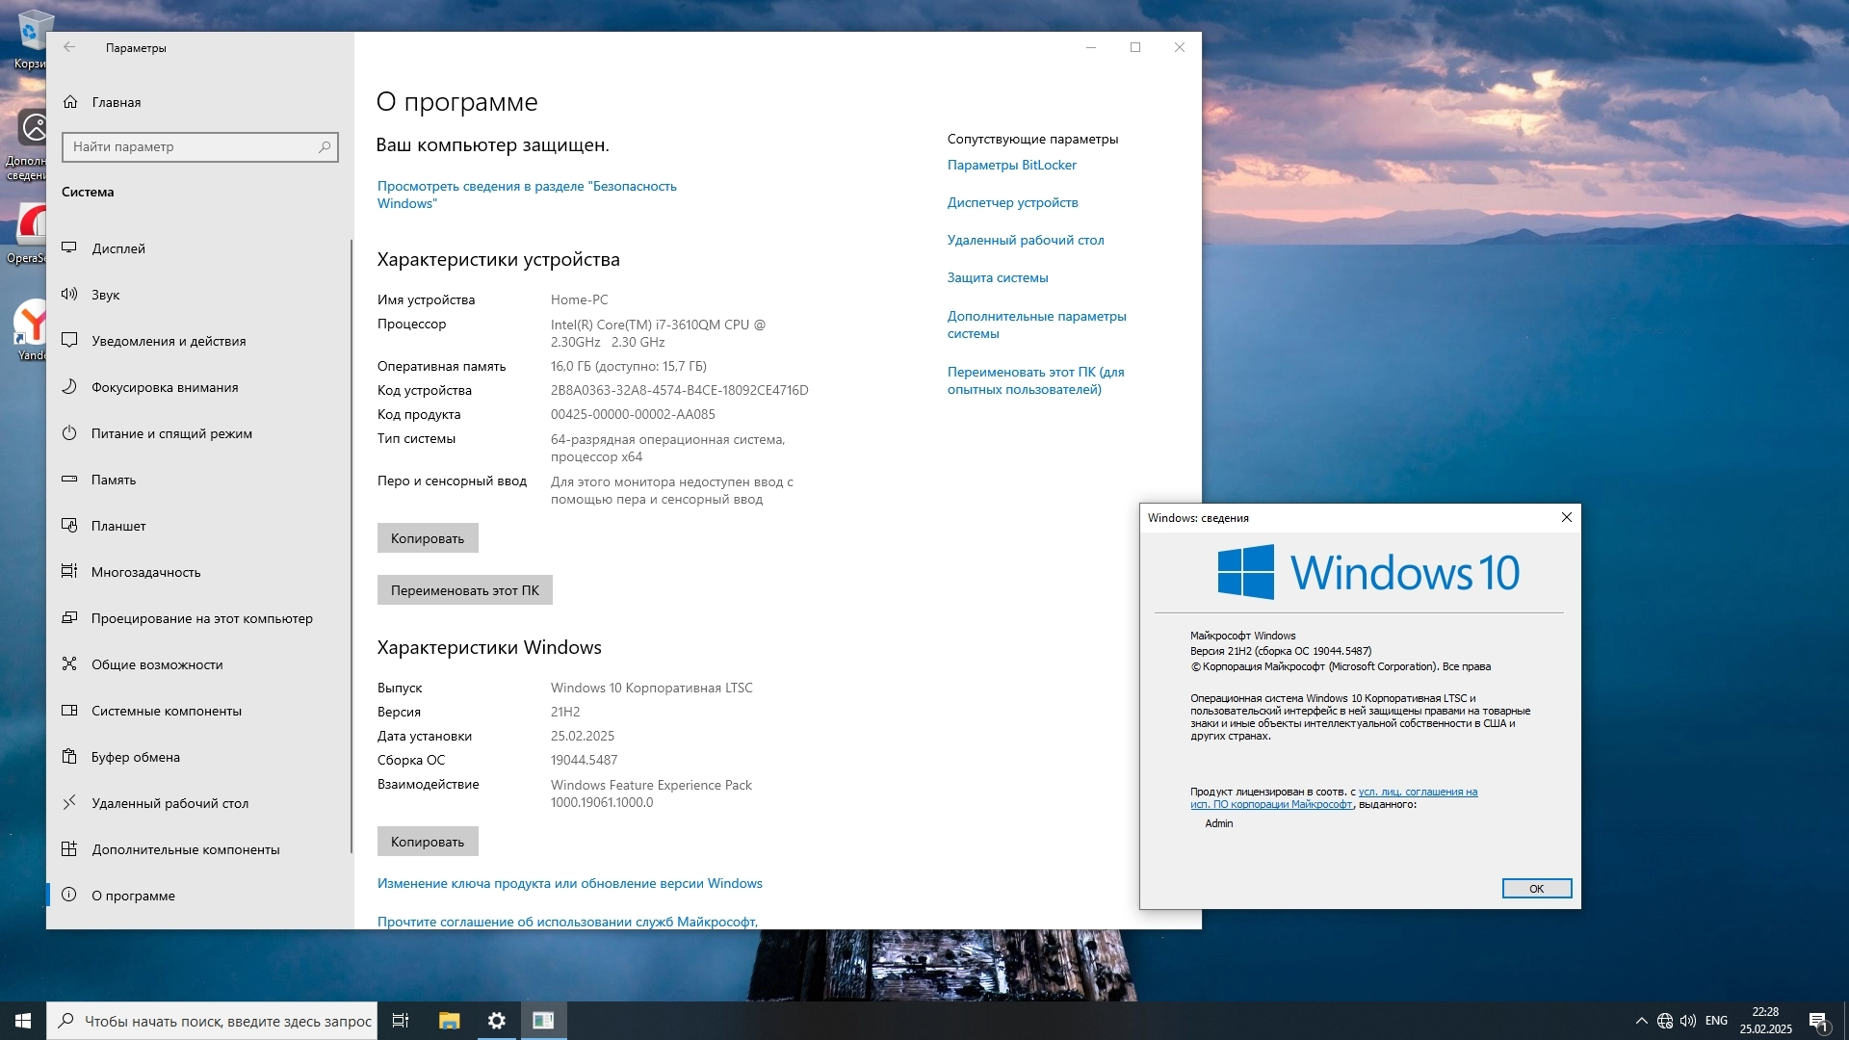Click the product key change link

(x=569, y=883)
